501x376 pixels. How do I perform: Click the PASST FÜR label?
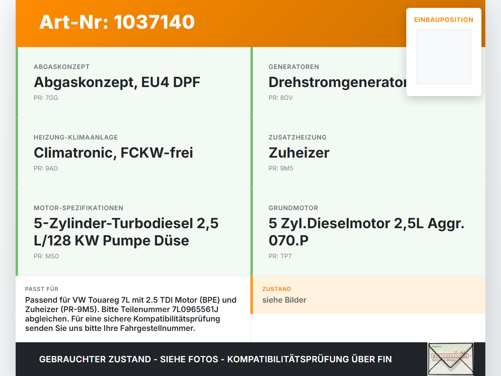tap(42, 289)
